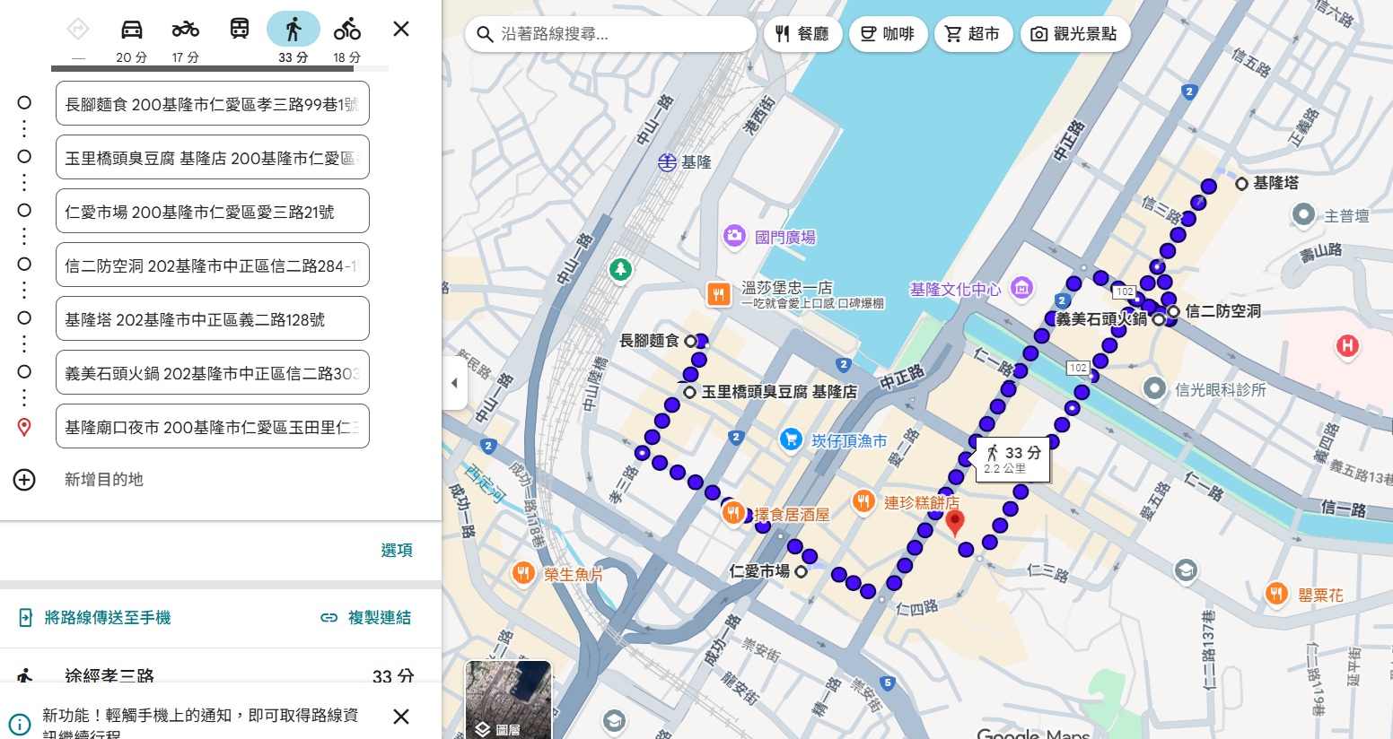Toggle the 咖啡 filter chip

pyautogui.click(x=888, y=34)
